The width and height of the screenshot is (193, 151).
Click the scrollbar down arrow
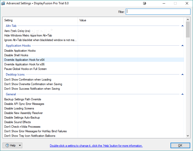(x=188, y=136)
